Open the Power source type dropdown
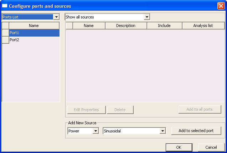The height and width of the screenshot is (153, 227). [x=95, y=131]
